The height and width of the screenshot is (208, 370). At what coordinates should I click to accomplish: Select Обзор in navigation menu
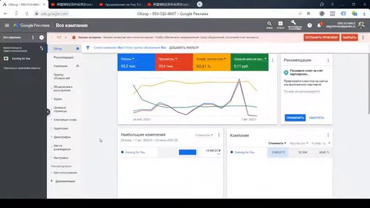click(58, 49)
